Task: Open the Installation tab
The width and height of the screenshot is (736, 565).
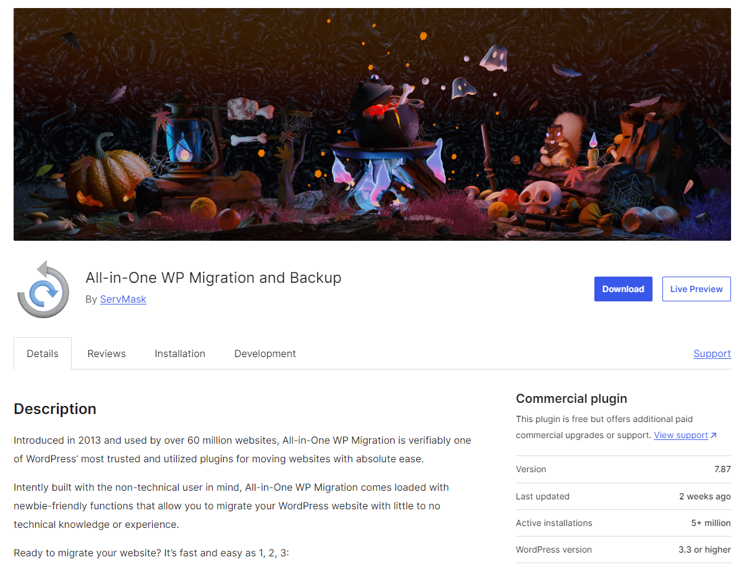Action: point(180,353)
